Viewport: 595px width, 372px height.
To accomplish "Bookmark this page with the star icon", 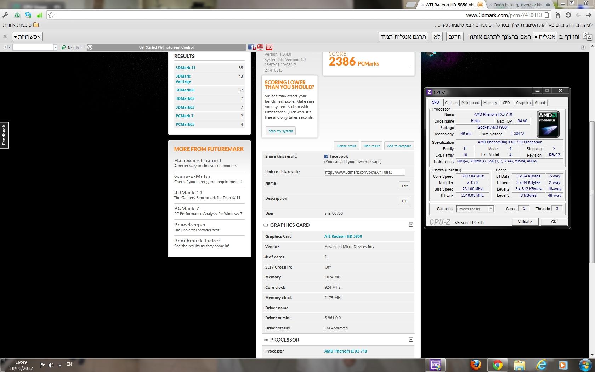I will point(51,15).
